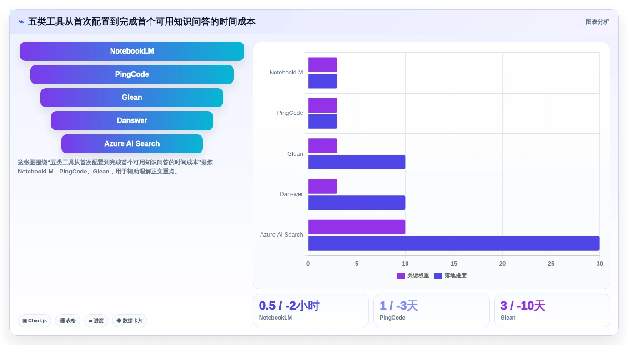Select the PingCode funnel bar
628x345 pixels.
pyautogui.click(x=132, y=74)
